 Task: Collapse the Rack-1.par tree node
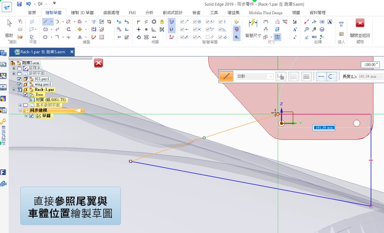pos(14,89)
